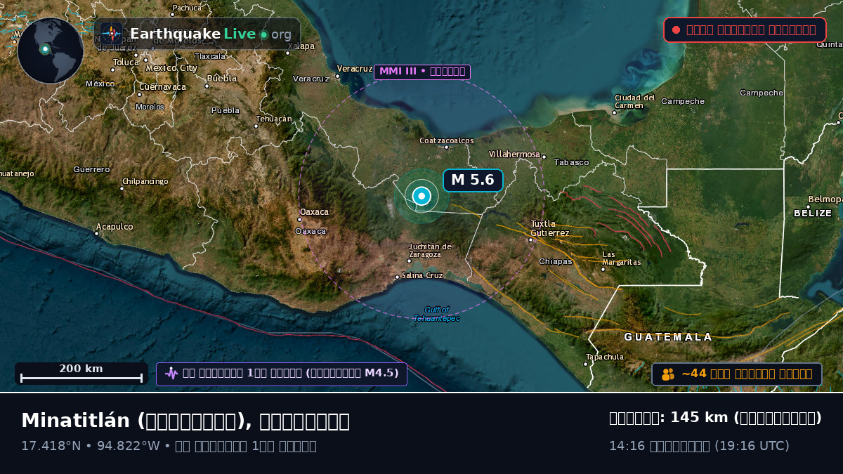
Task: Click the GUATEMALA country label
Action: click(x=668, y=337)
